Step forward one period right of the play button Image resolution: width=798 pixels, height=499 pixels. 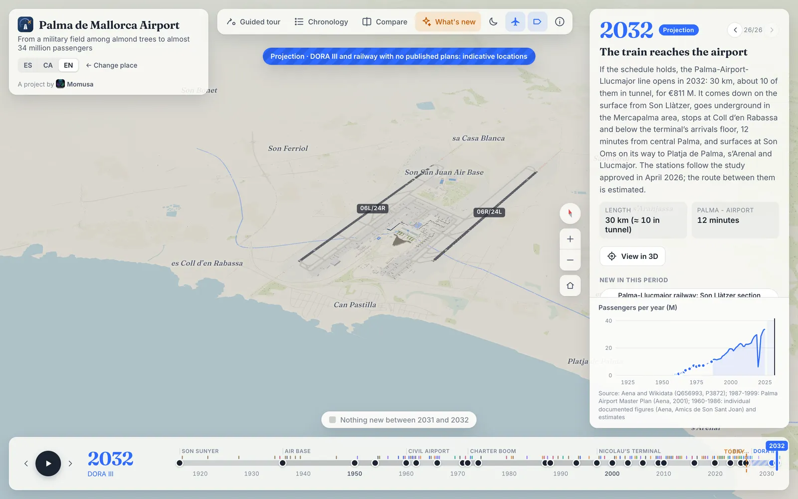(x=70, y=464)
